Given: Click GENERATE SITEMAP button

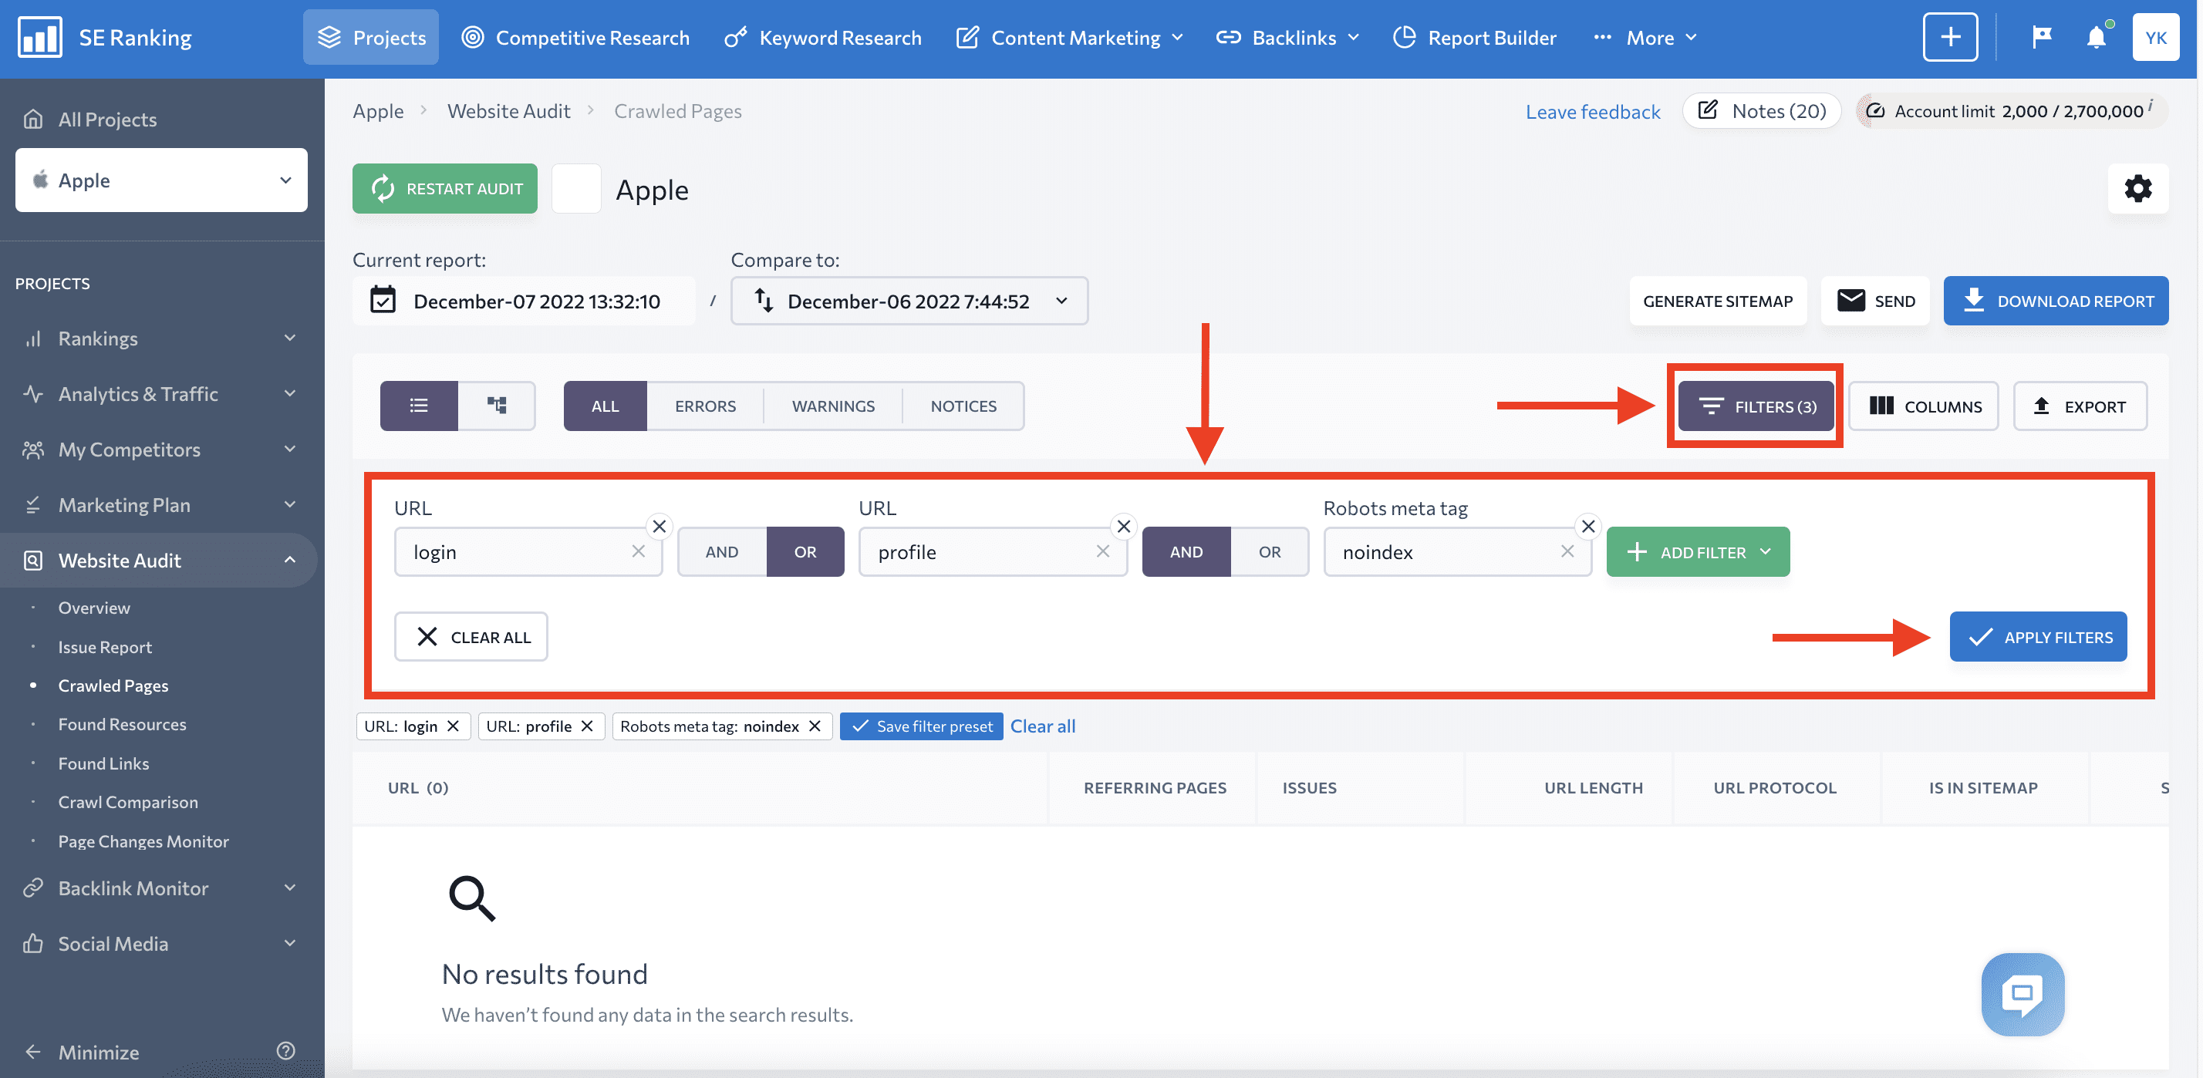Looking at the screenshot, I should point(1717,301).
